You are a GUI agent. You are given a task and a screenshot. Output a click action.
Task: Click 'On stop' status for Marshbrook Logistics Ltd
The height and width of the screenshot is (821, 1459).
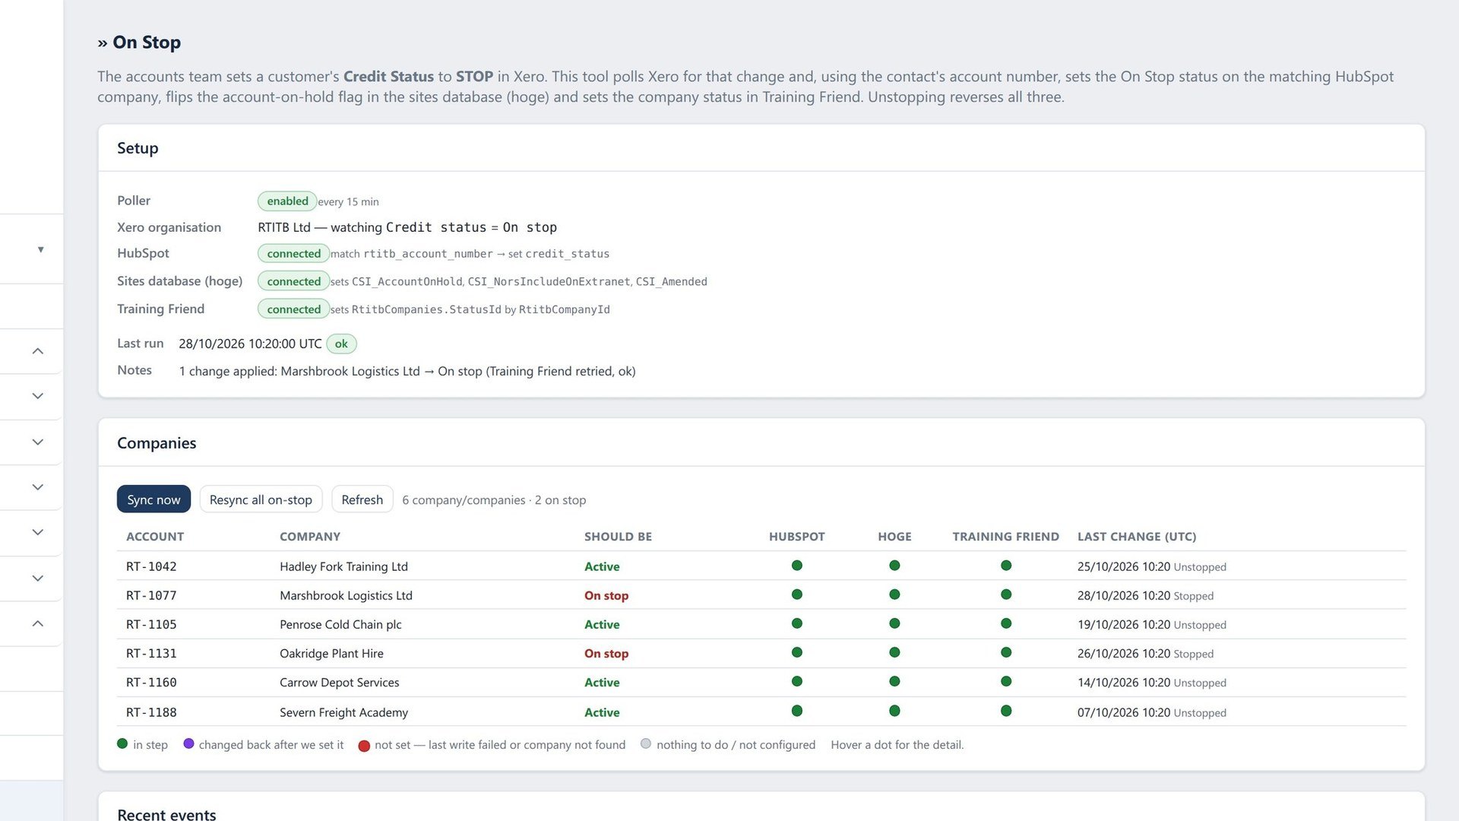pos(606,595)
